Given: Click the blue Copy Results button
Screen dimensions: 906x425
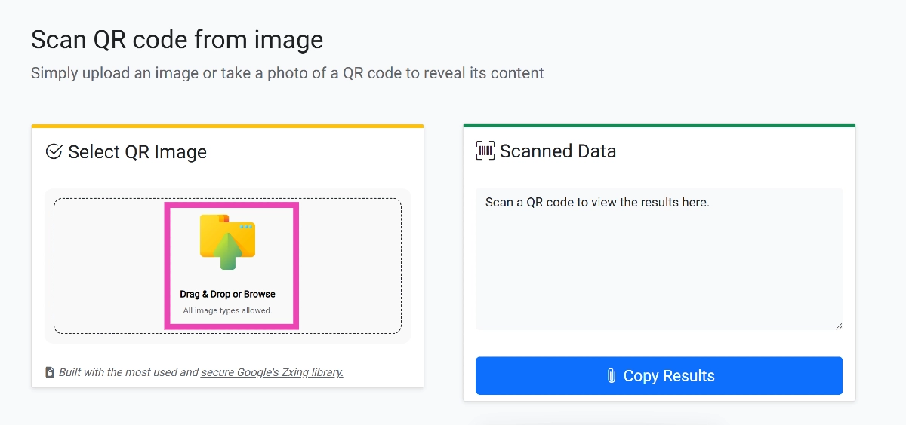Looking at the screenshot, I should pyautogui.click(x=658, y=375).
